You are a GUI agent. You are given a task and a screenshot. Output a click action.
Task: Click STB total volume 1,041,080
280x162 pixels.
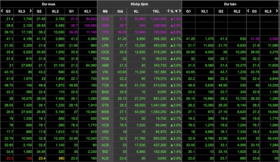pos(159,105)
